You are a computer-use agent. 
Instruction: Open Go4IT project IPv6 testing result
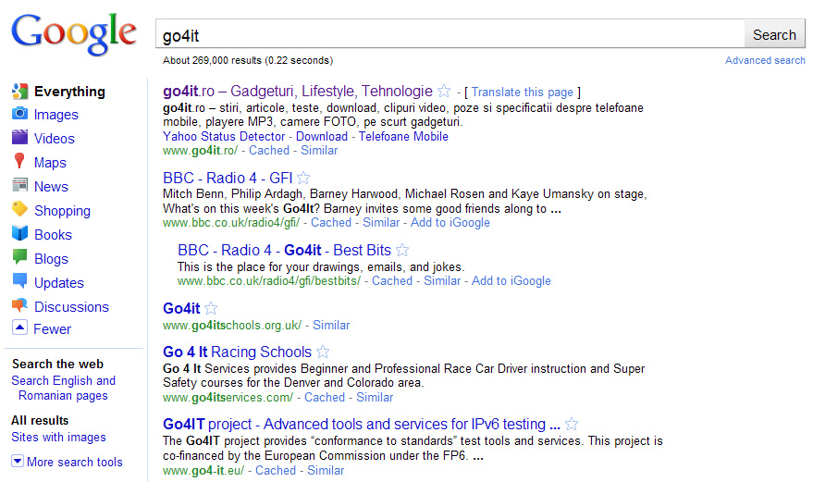[x=362, y=425]
